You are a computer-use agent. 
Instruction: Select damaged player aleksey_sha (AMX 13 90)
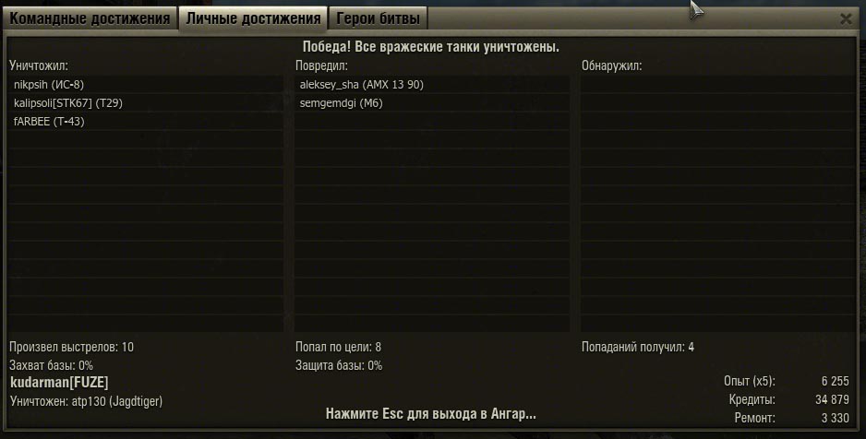click(x=432, y=84)
